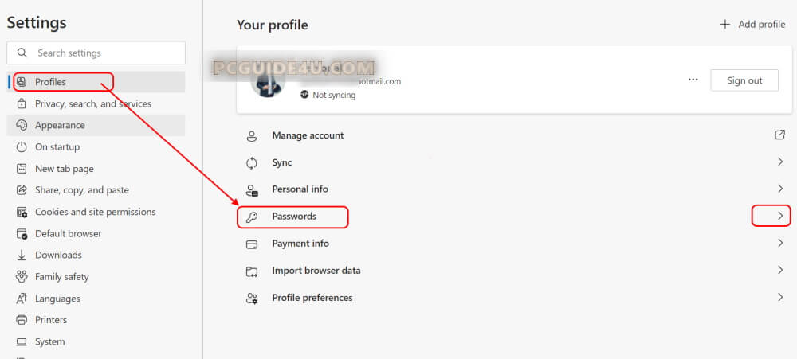Open Manage account external link icon
797x359 pixels.
[780, 135]
